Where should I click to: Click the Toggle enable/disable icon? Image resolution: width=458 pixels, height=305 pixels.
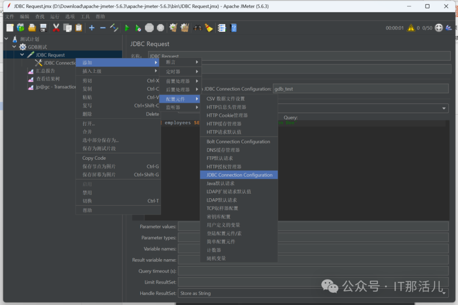pyautogui.click(x=114, y=28)
